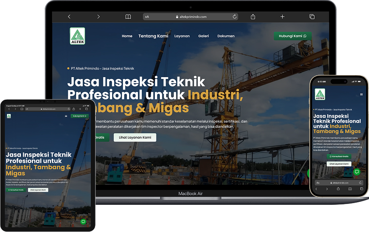The width and height of the screenshot is (369, 232).
Task: Open the green chat bubble on the iPhone screen
Action: 357,172
